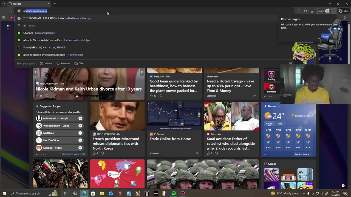
Task: Click the refresh page icon
Action: point(10,11)
